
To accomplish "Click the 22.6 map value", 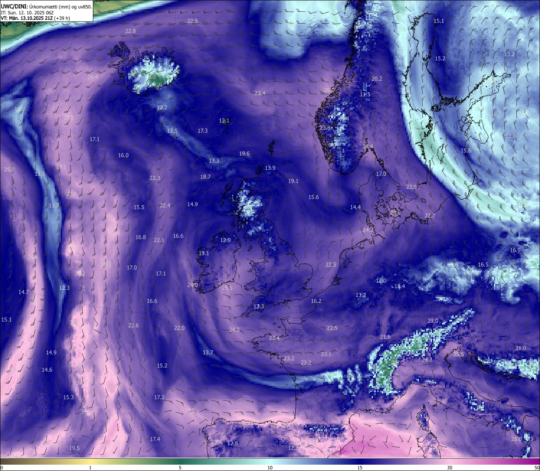I will coord(133,325).
